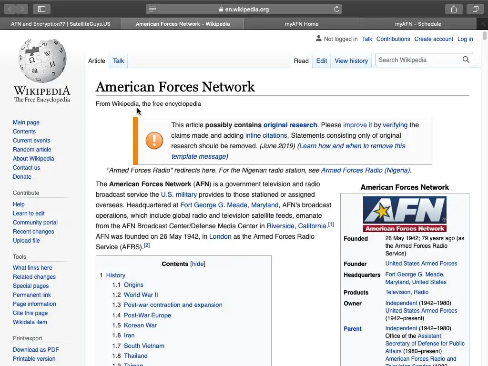This screenshot has height=366, width=488.
Task: Open the Share icon in the toolbar
Action: click(454, 9)
